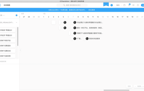This screenshot has height=91, width=144.
Task: Click the 今天 button
Action: (129, 86)
